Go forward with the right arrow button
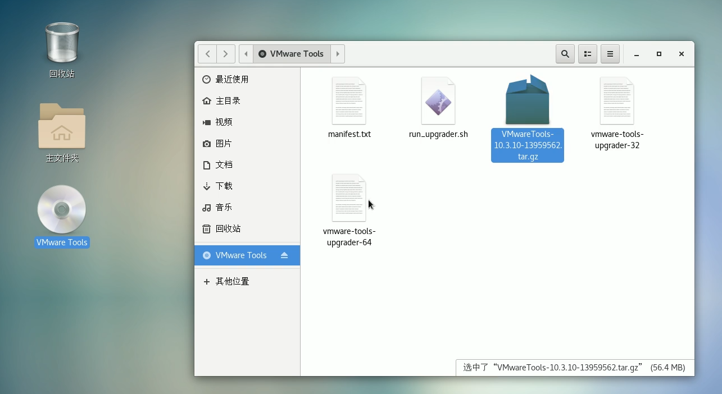Screen dimensions: 722x394 pos(226,54)
